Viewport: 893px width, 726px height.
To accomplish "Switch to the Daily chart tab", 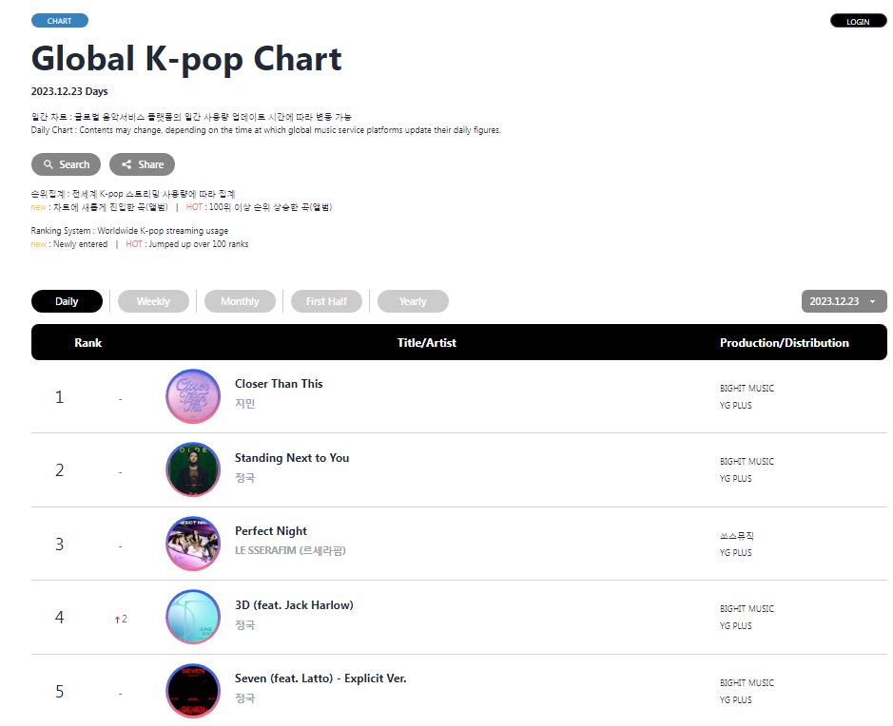I will pyautogui.click(x=67, y=301).
